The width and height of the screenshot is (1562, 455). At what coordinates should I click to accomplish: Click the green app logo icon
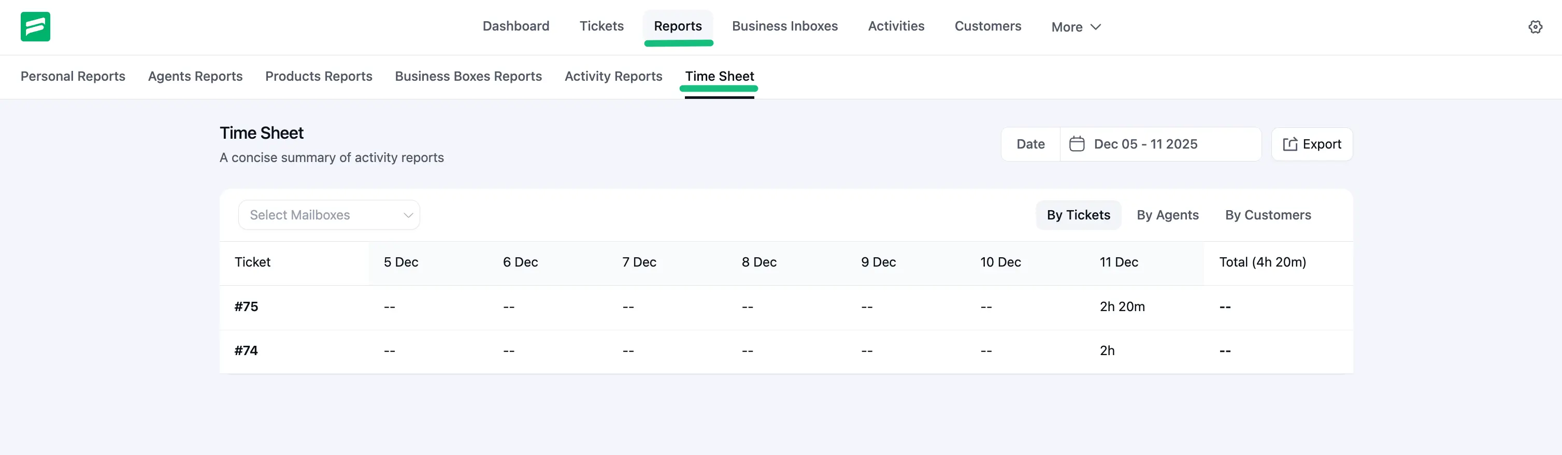(x=35, y=26)
